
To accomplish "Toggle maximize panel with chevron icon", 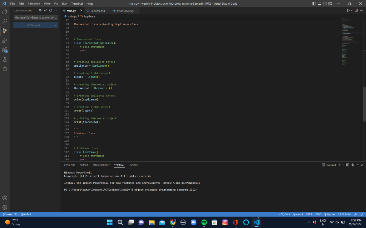I will [x=358, y=165].
